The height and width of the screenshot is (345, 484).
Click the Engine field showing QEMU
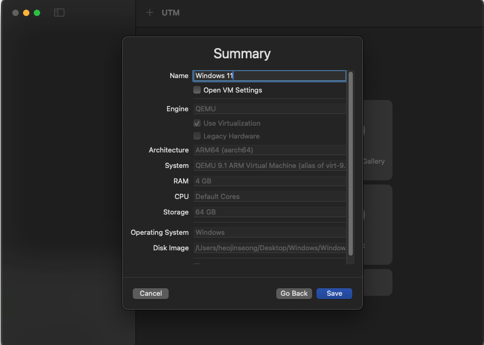coord(269,109)
